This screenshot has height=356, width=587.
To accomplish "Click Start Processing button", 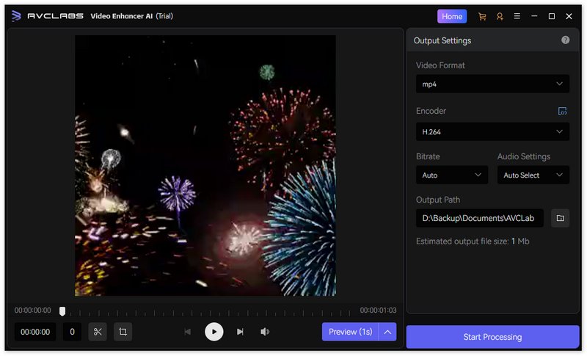I will [492, 337].
